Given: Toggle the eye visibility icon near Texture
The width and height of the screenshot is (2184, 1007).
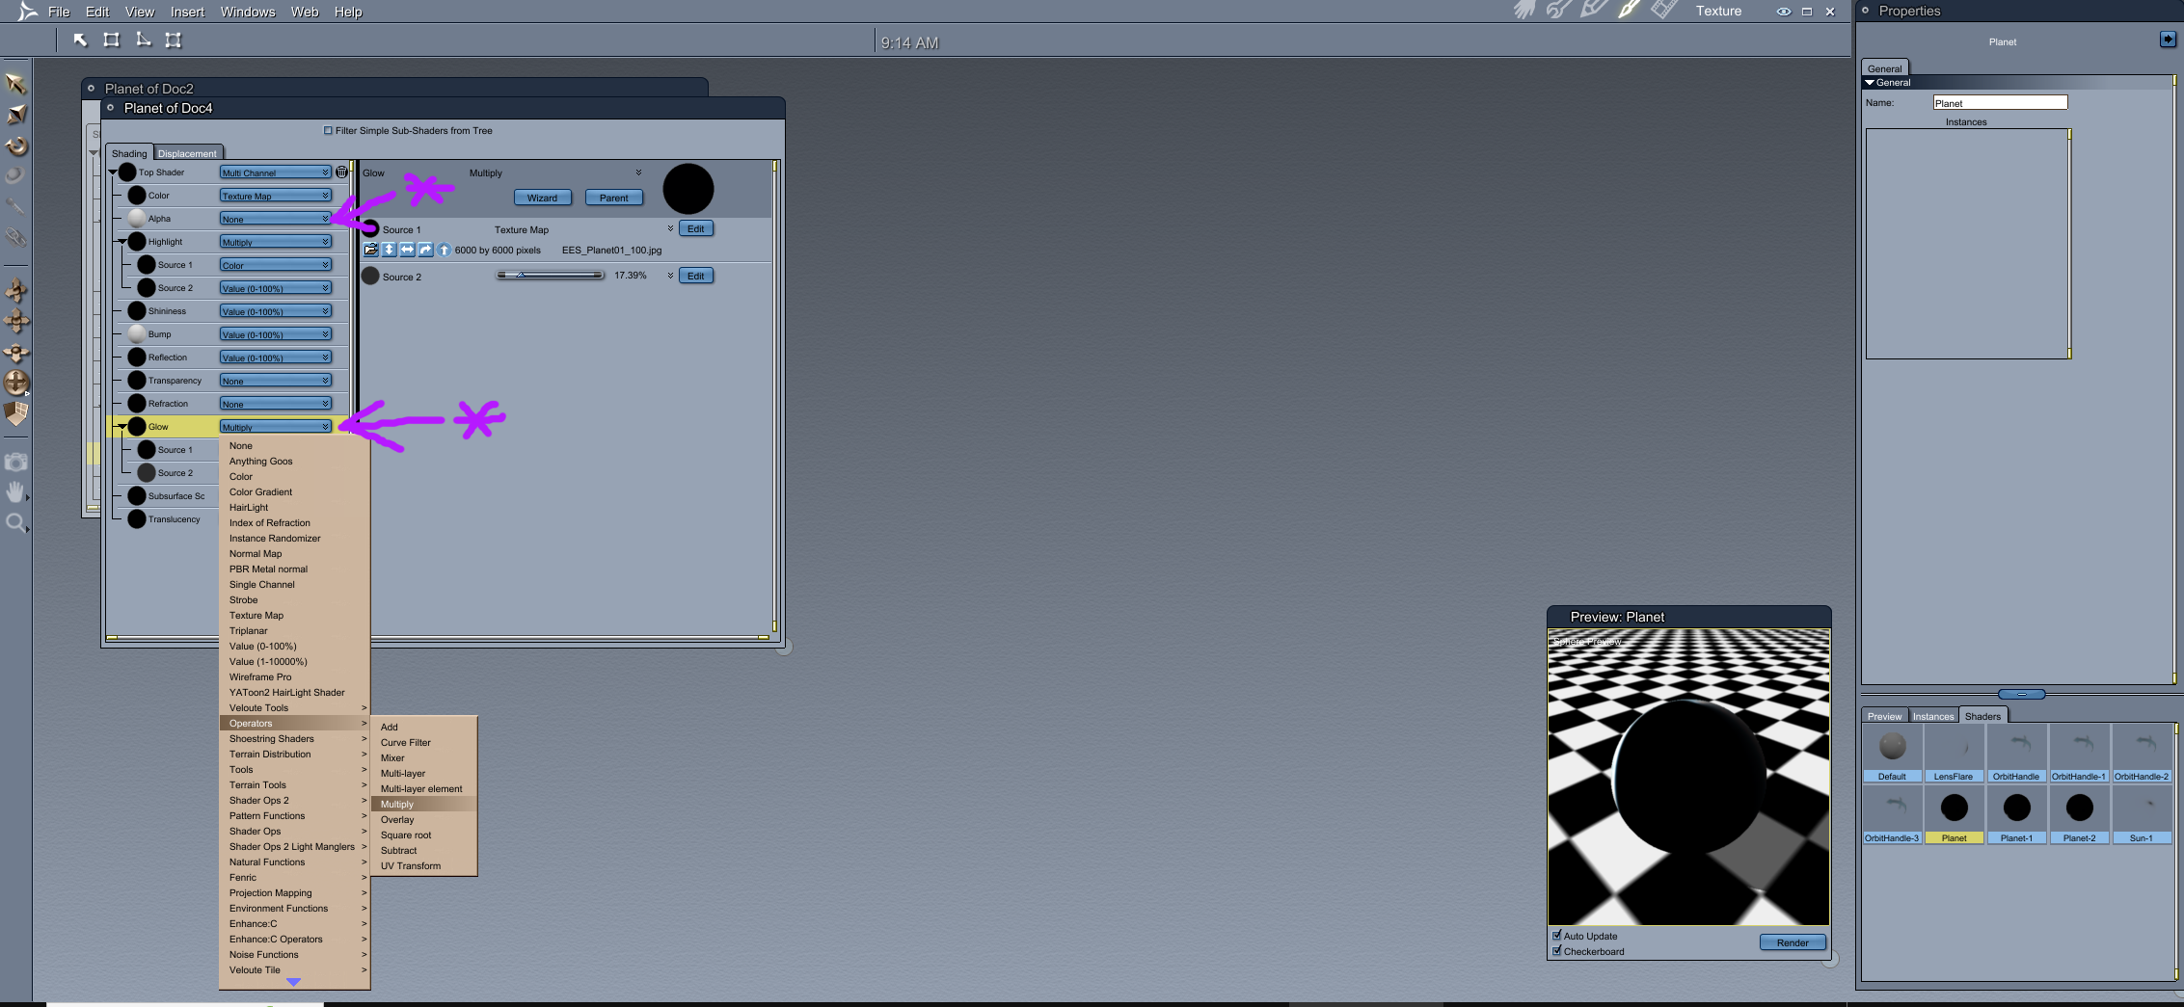Looking at the screenshot, I should (x=1783, y=12).
